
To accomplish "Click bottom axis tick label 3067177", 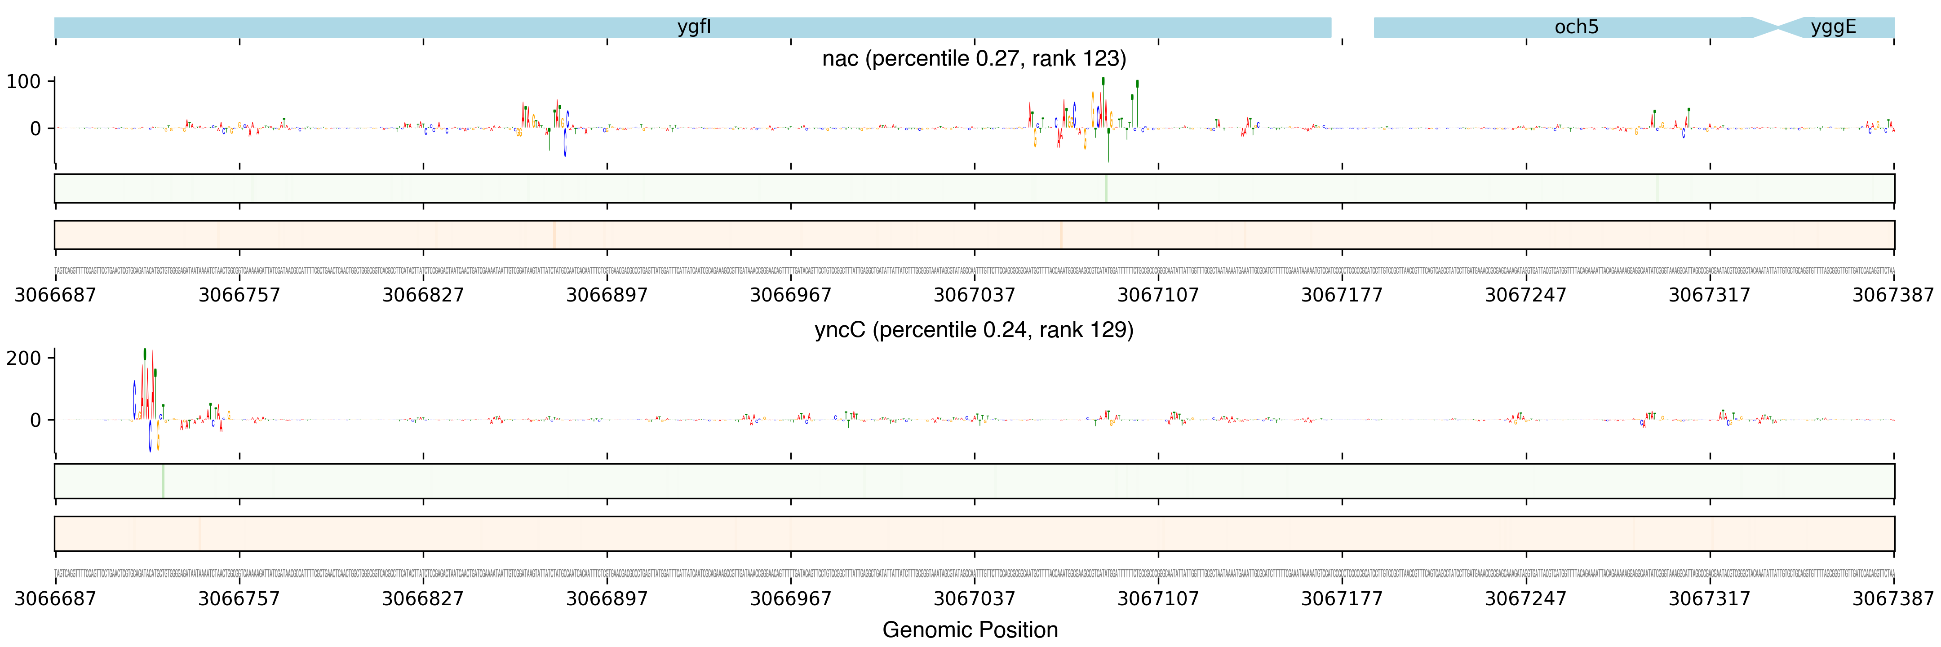I will coord(1341,599).
